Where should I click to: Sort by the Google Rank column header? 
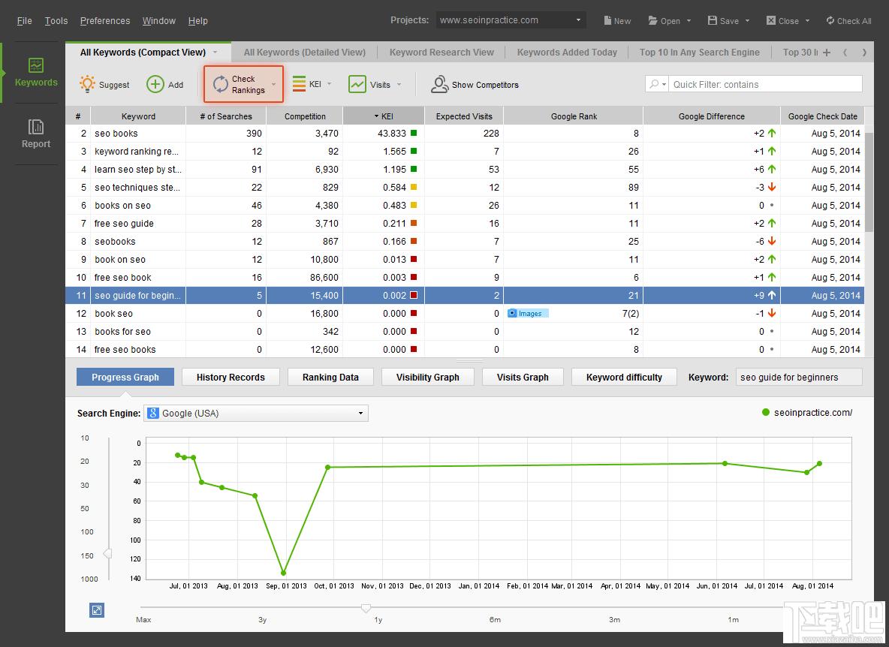[574, 116]
